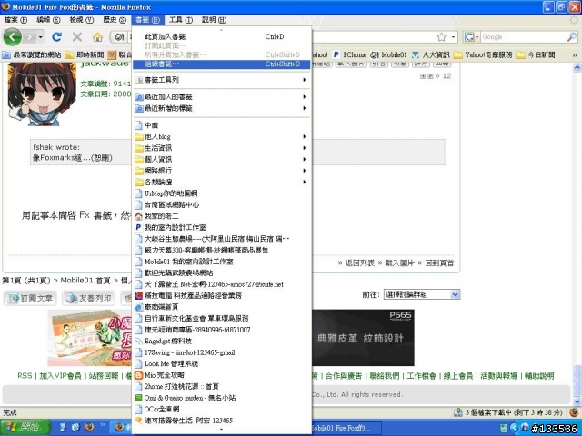Open 檢視 (V) menu
This screenshot has height=436, width=582.
(82, 20)
